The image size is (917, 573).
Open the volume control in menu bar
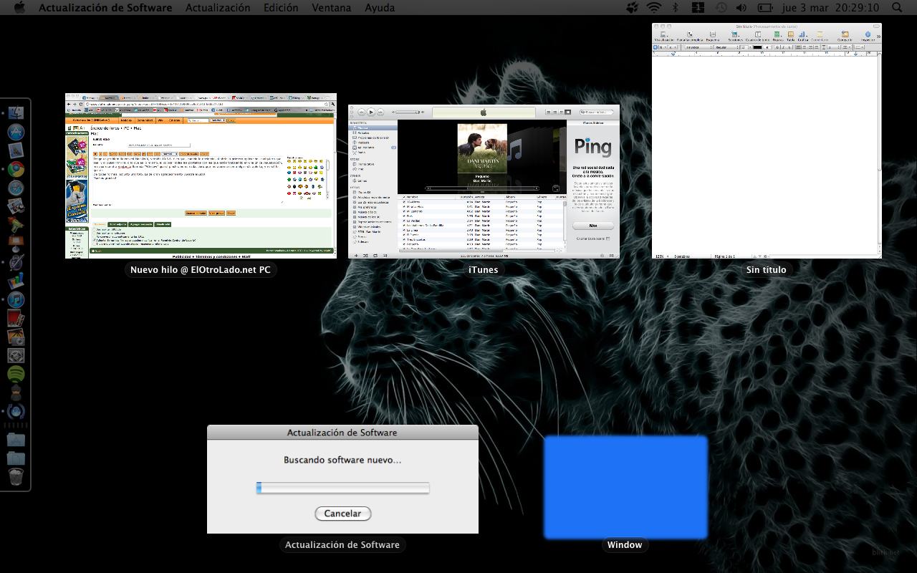(741, 8)
